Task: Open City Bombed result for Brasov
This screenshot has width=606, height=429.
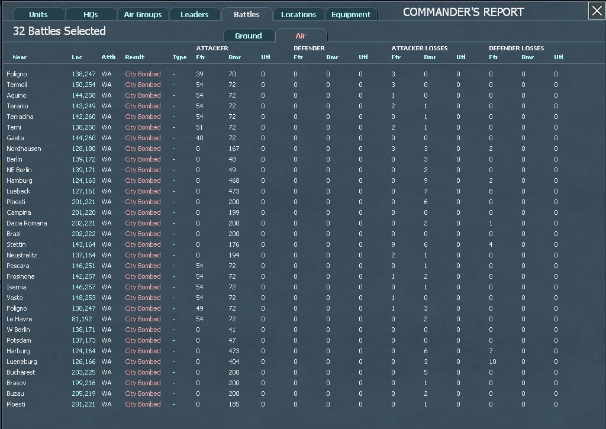Action: [143, 383]
